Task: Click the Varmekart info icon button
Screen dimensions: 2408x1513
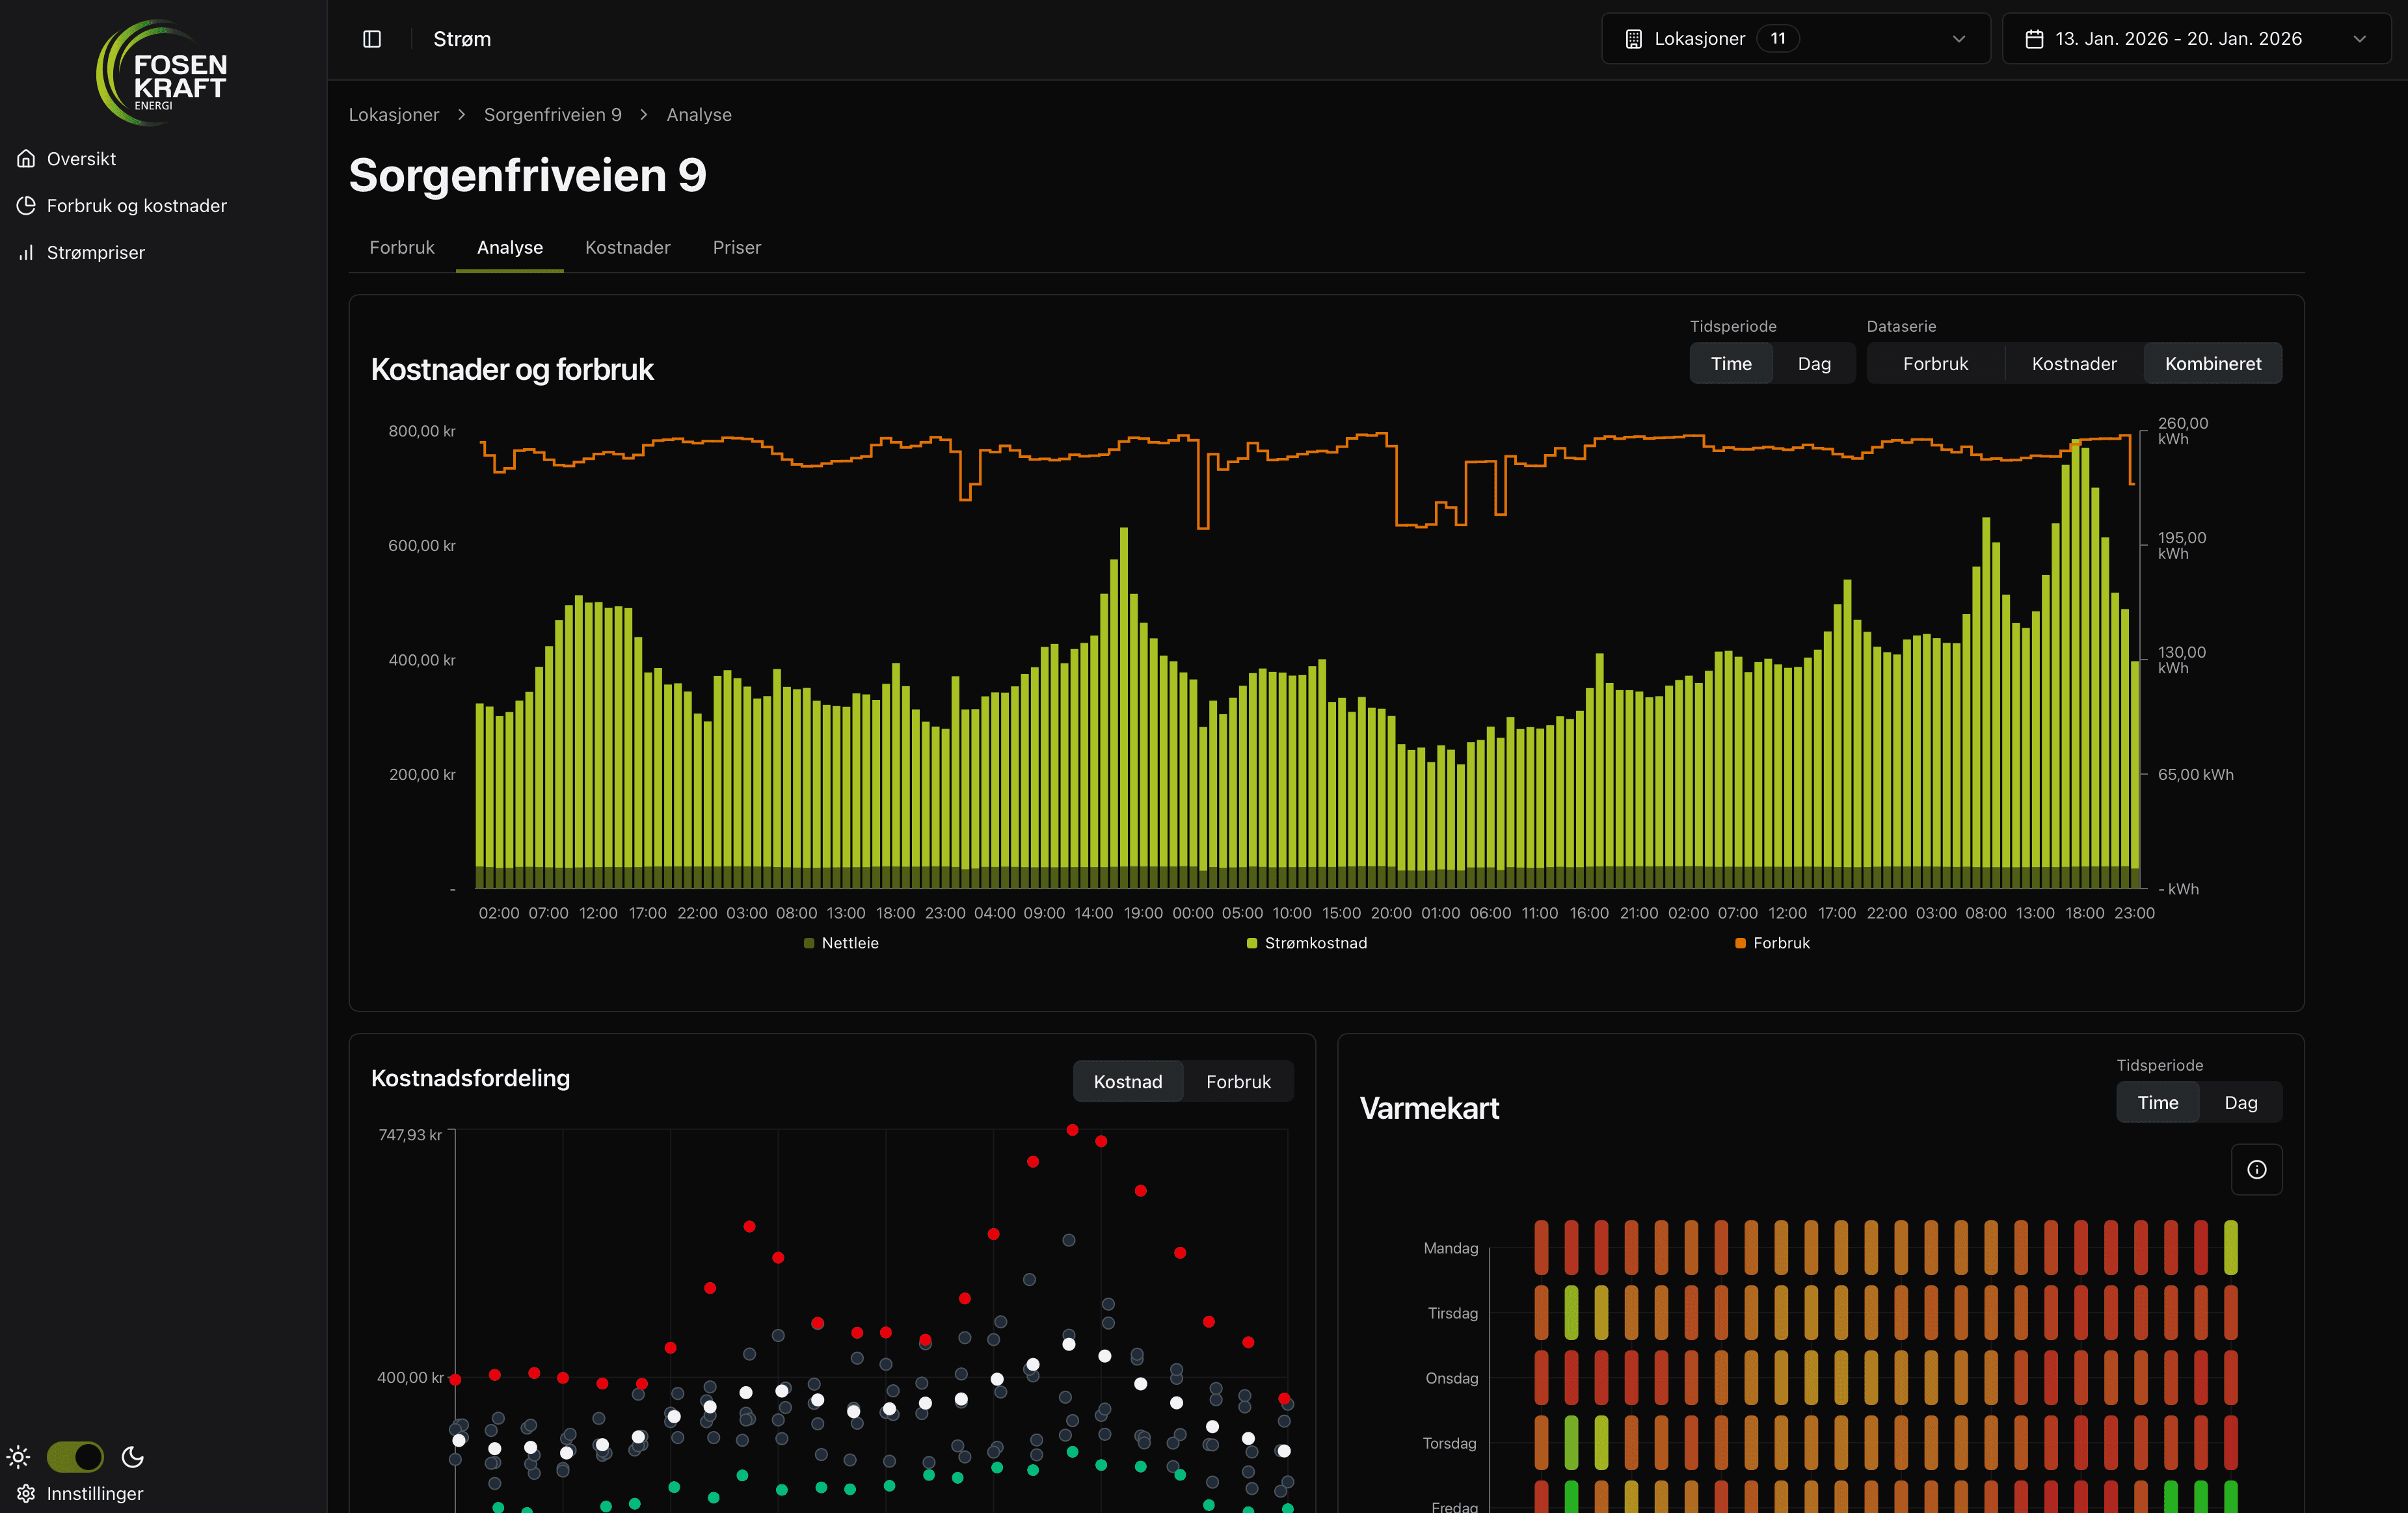Action: [x=2256, y=1169]
